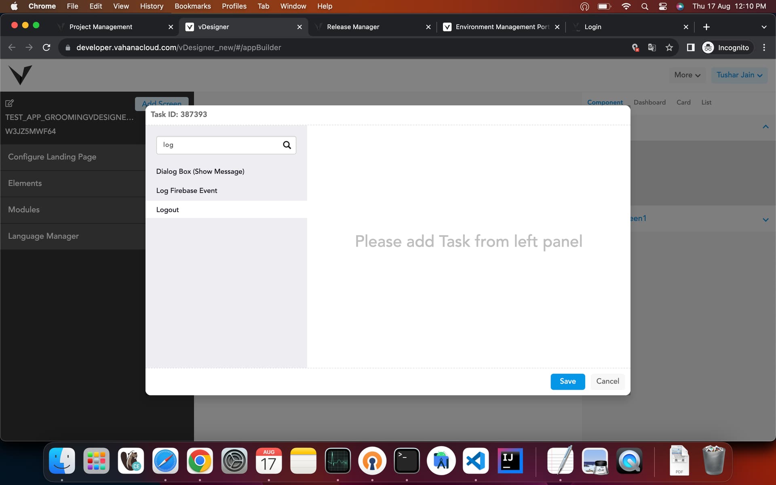The image size is (776, 485).
Task: Click the Google Translate icon in address bar
Action: pyautogui.click(x=652, y=48)
